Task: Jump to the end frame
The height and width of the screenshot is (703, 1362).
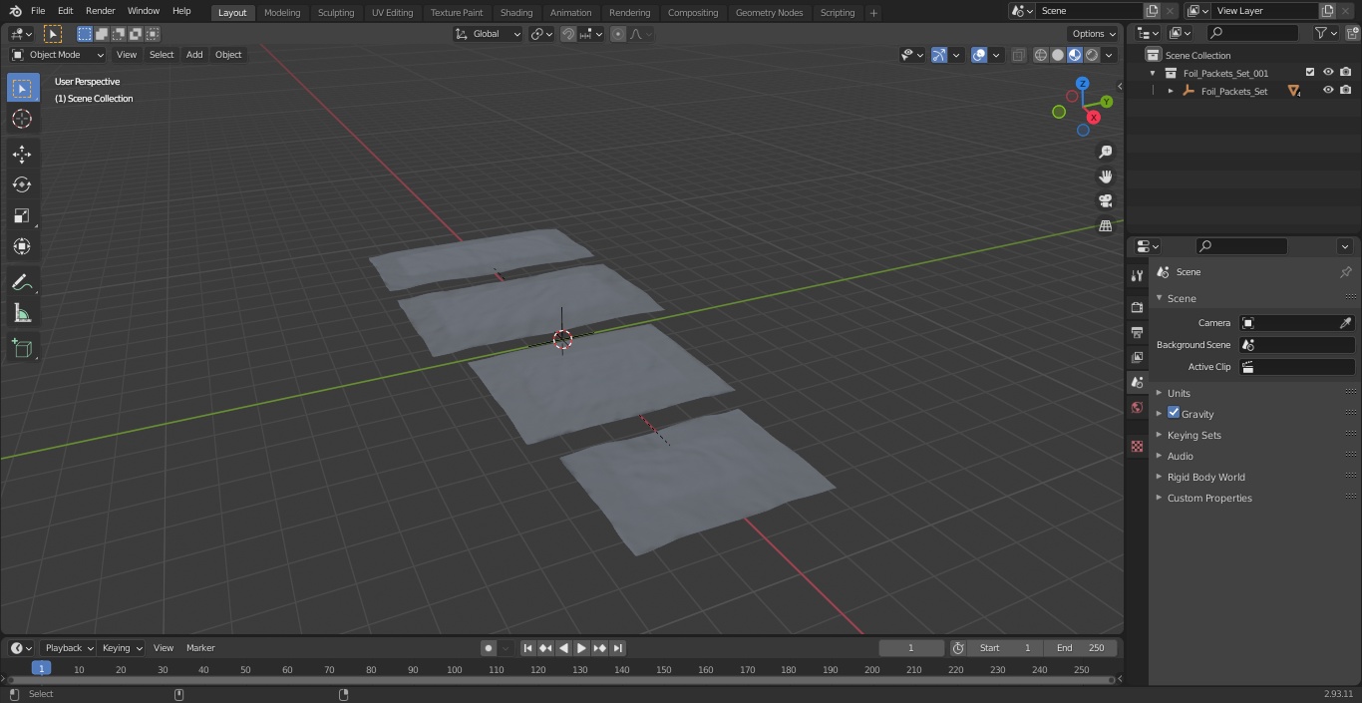Action: tap(617, 648)
